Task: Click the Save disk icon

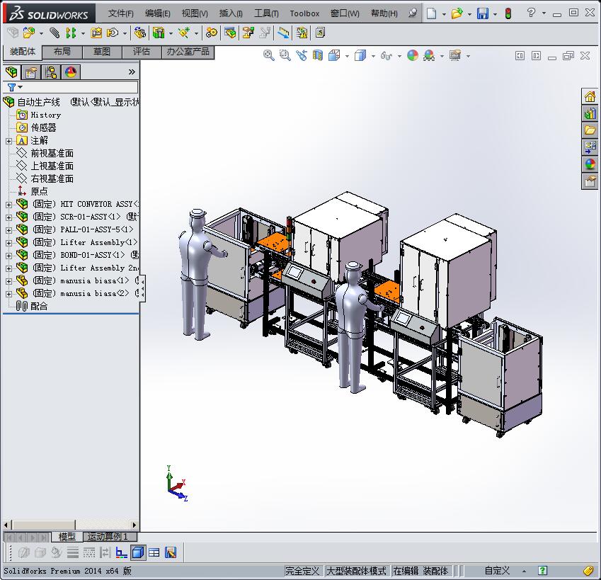Action: (x=483, y=13)
